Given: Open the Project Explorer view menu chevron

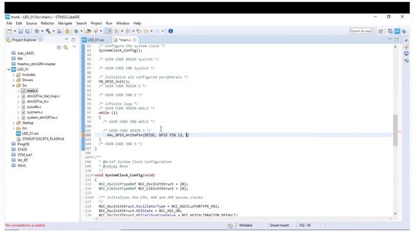Looking at the screenshot, I should coord(74,47).
